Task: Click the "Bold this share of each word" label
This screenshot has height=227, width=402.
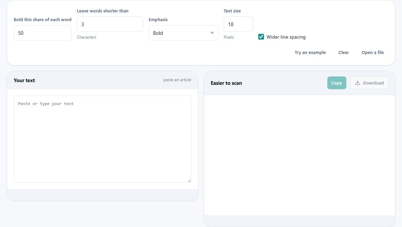Action: 43,19
